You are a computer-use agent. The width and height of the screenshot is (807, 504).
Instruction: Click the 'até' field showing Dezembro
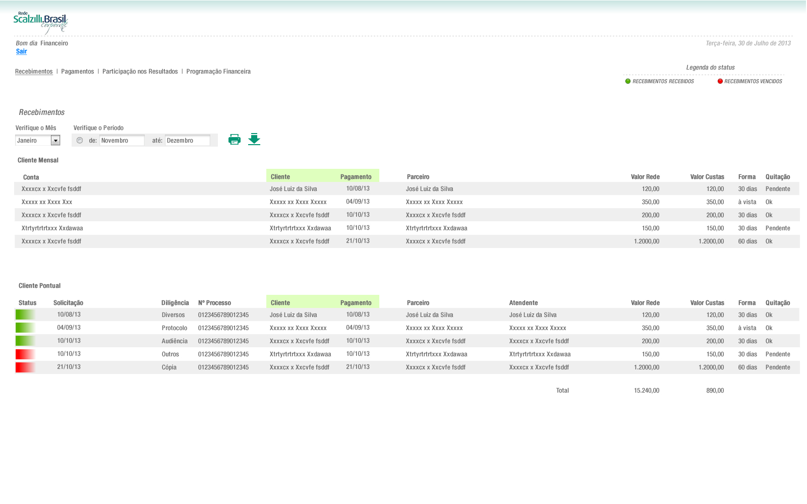pos(187,141)
